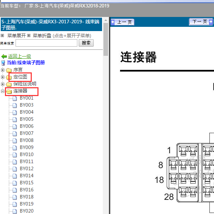Select the BY008 tree entry text
214x214 pixels.
26,140
